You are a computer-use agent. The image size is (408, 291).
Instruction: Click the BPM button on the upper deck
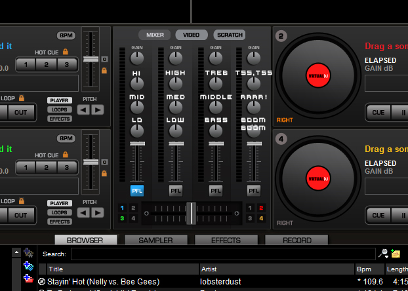coord(66,35)
